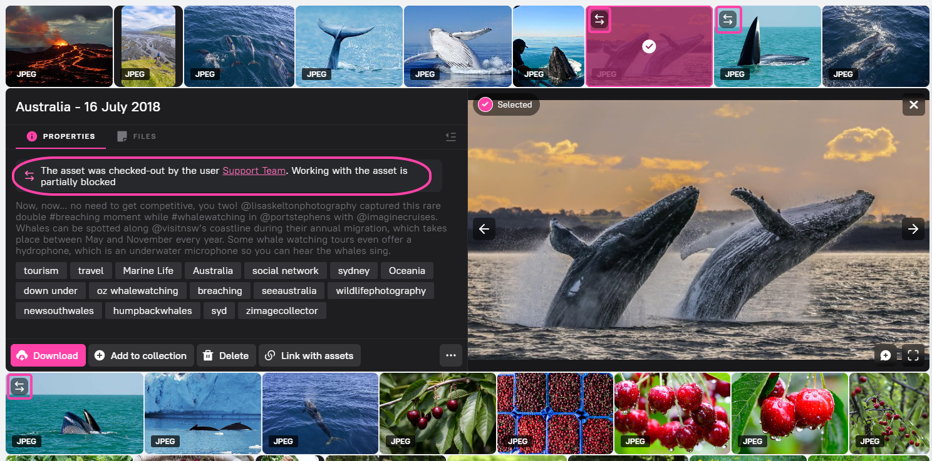Image resolution: width=932 pixels, height=461 pixels.
Task: Click the checked-out icon on the selected whale thumbnail
Action: (x=599, y=20)
